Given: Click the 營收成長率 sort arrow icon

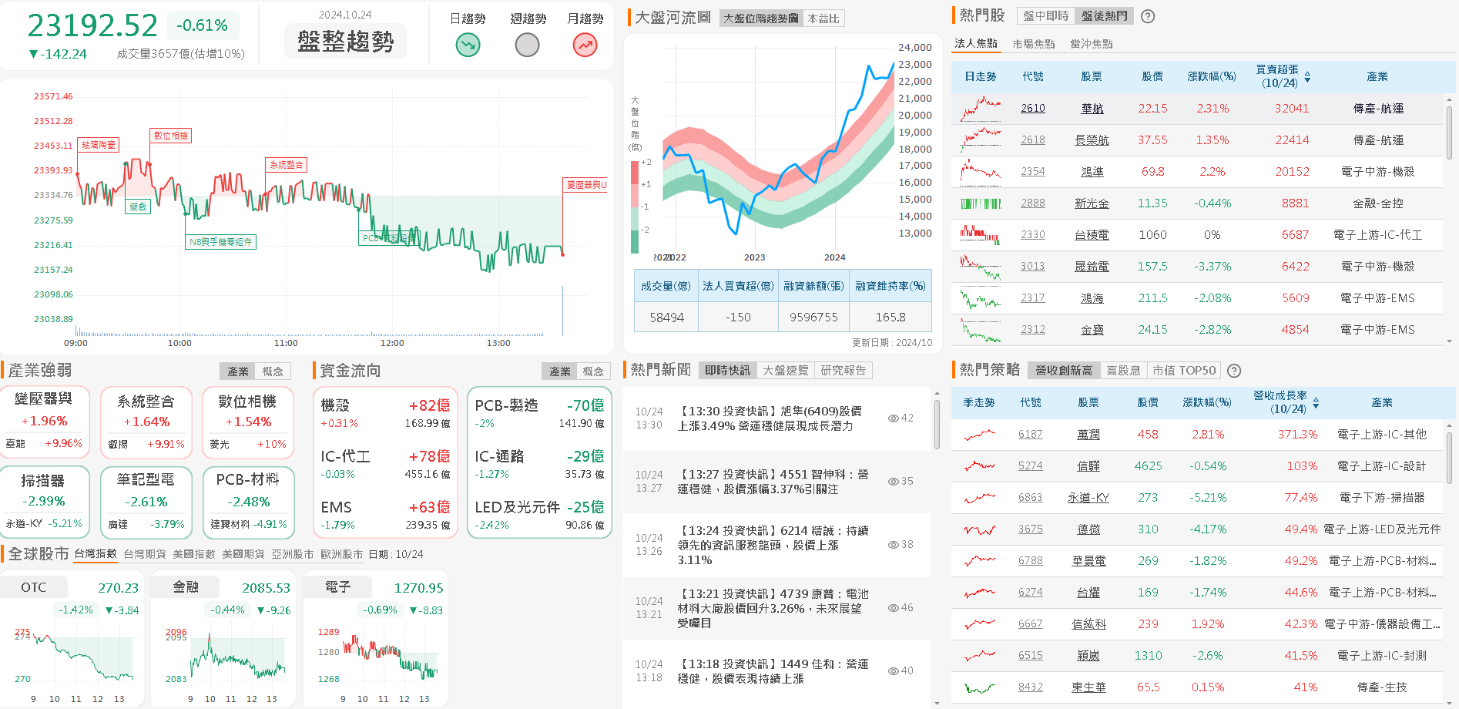Looking at the screenshot, I should click(x=1315, y=402).
